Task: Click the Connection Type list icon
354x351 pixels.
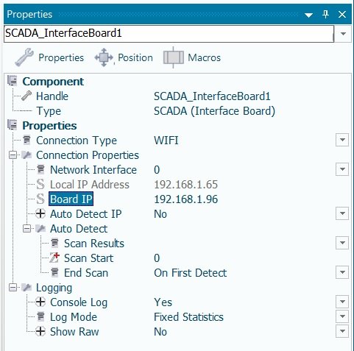Action: coord(26,140)
